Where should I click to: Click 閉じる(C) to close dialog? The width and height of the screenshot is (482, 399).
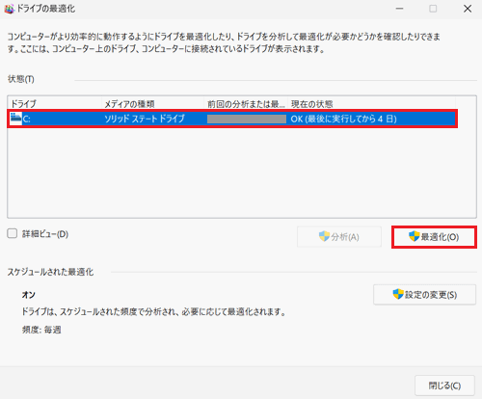click(x=444, y=386)
